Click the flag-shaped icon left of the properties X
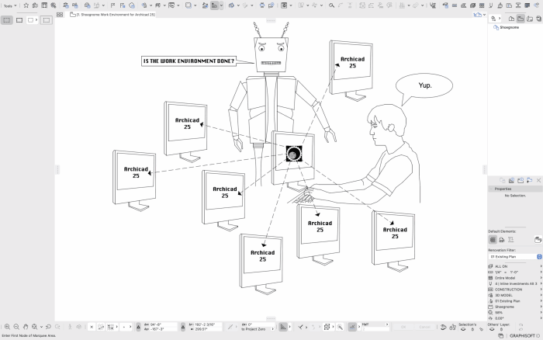This screenshot has height=340, width=543. pyautogui.click(x=530, y=180)
